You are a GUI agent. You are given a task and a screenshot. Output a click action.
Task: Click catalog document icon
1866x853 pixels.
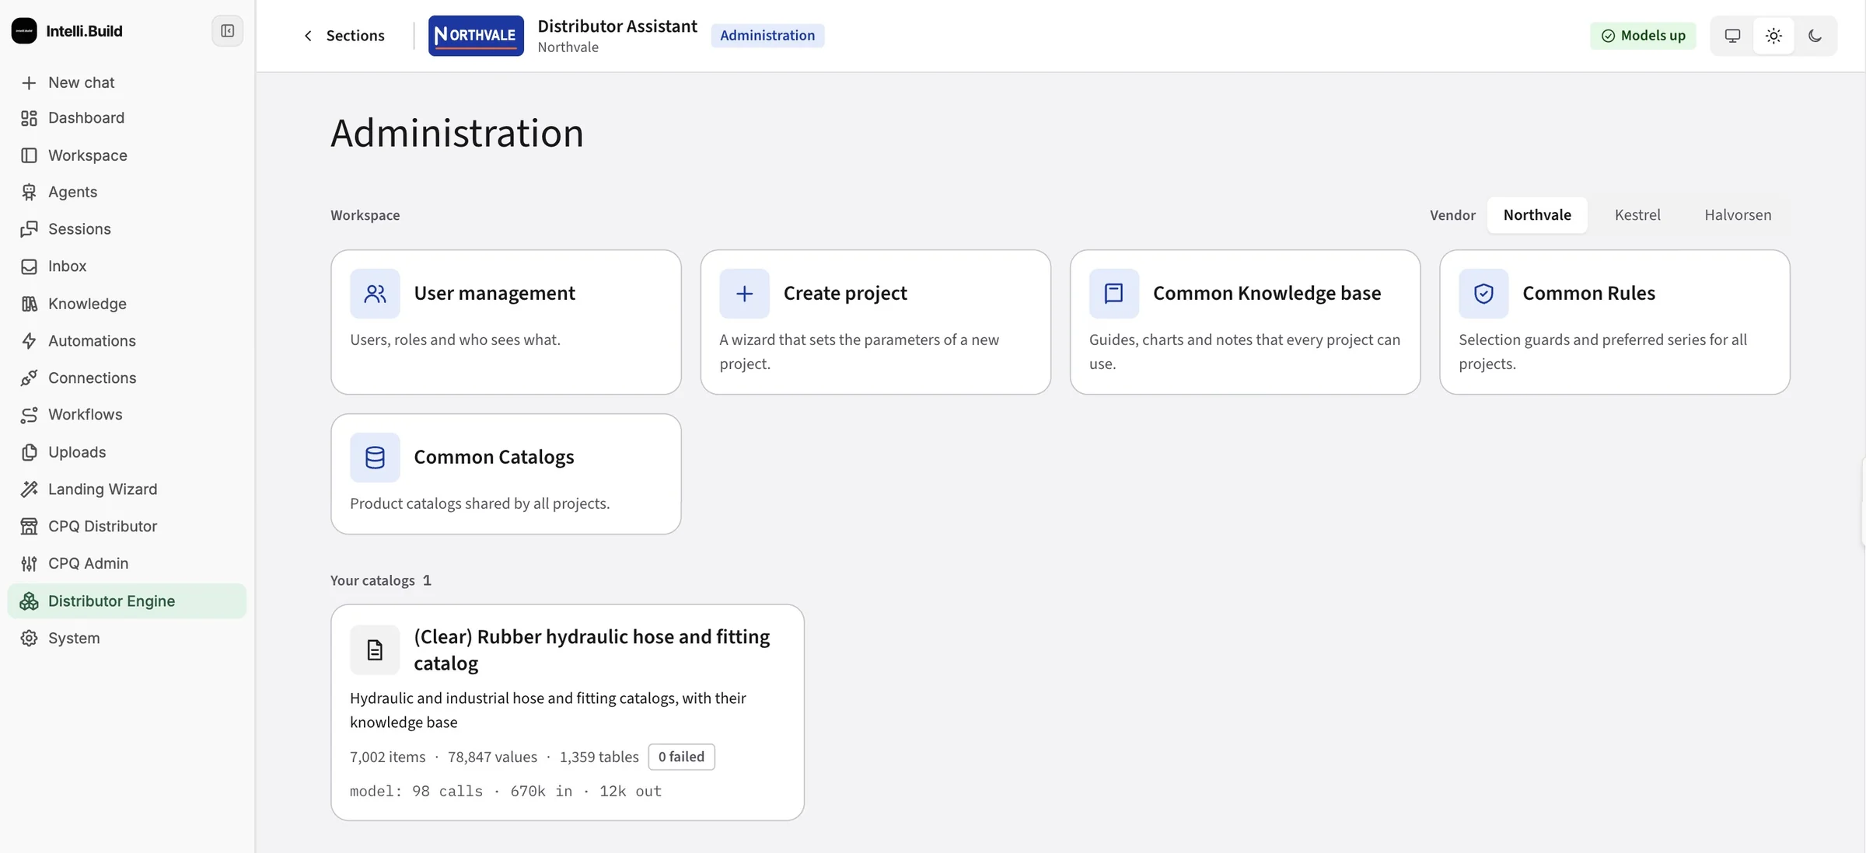[375, 650]
